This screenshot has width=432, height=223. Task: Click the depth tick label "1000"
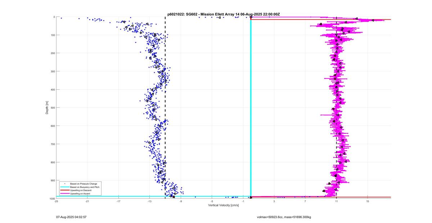pos(52,199)
